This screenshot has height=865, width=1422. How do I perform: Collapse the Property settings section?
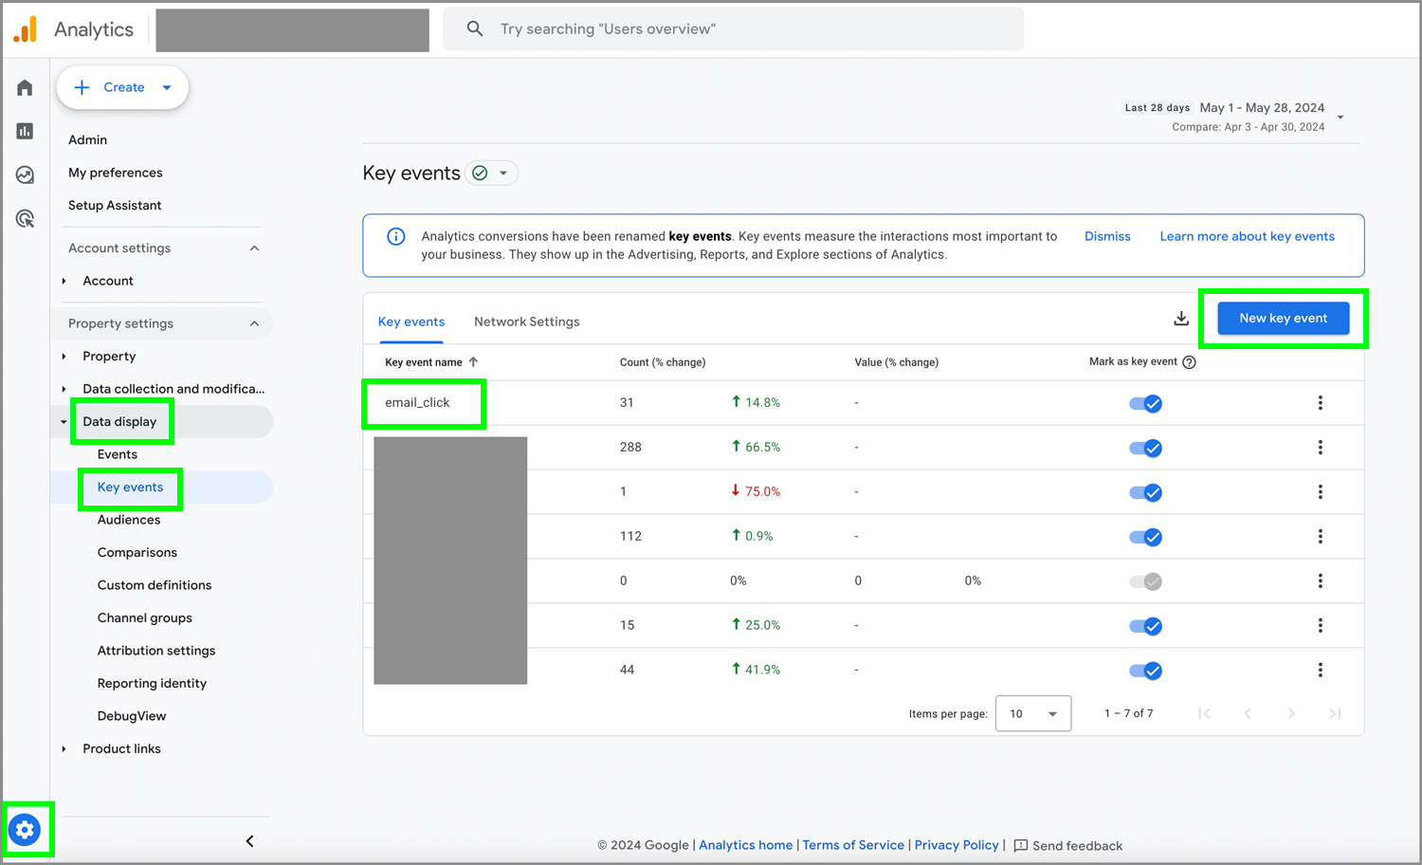tap(254, 323)
